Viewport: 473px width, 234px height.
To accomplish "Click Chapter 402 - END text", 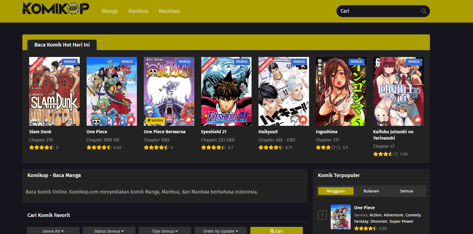I will 277,140.
